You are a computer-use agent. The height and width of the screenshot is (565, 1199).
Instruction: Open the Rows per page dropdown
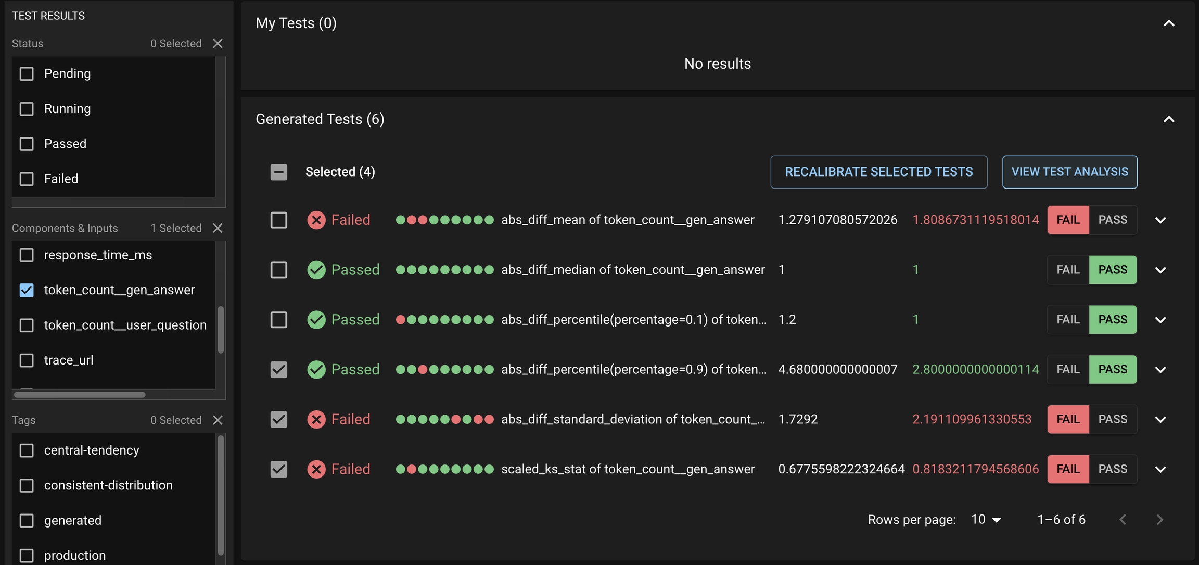(x=986, y=520)
